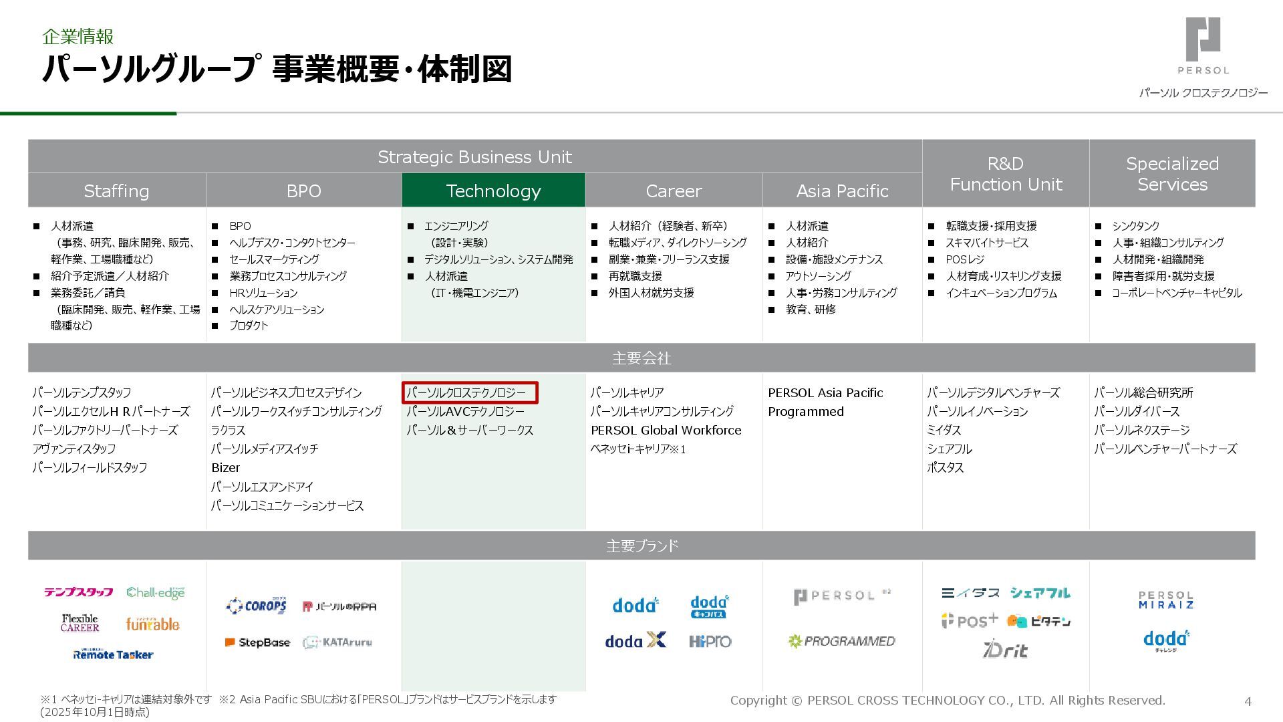Click PERSOL Global Workforce company name
The width and height of the screenshot is (1283, 722).
pyautogui.click(x=666, y=431)
